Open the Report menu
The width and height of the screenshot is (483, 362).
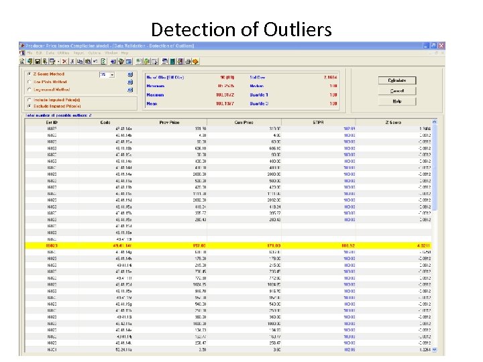click(x=78, y=53)
